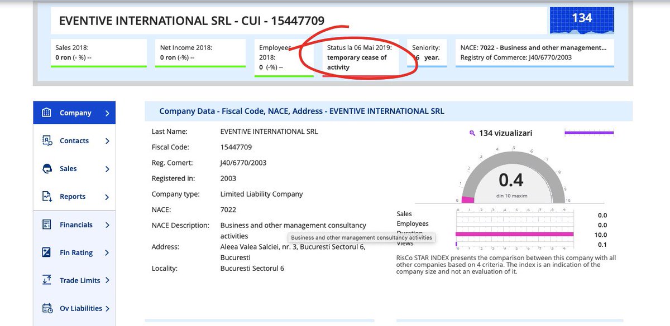Open the Contacts section
This screenshot has width=670, height=326.
[74, 140]
